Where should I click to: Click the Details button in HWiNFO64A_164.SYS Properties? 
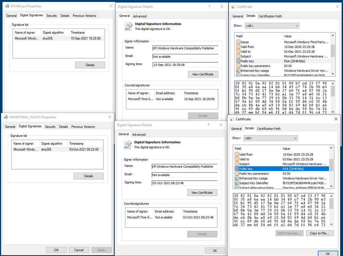tap(89, 176)
